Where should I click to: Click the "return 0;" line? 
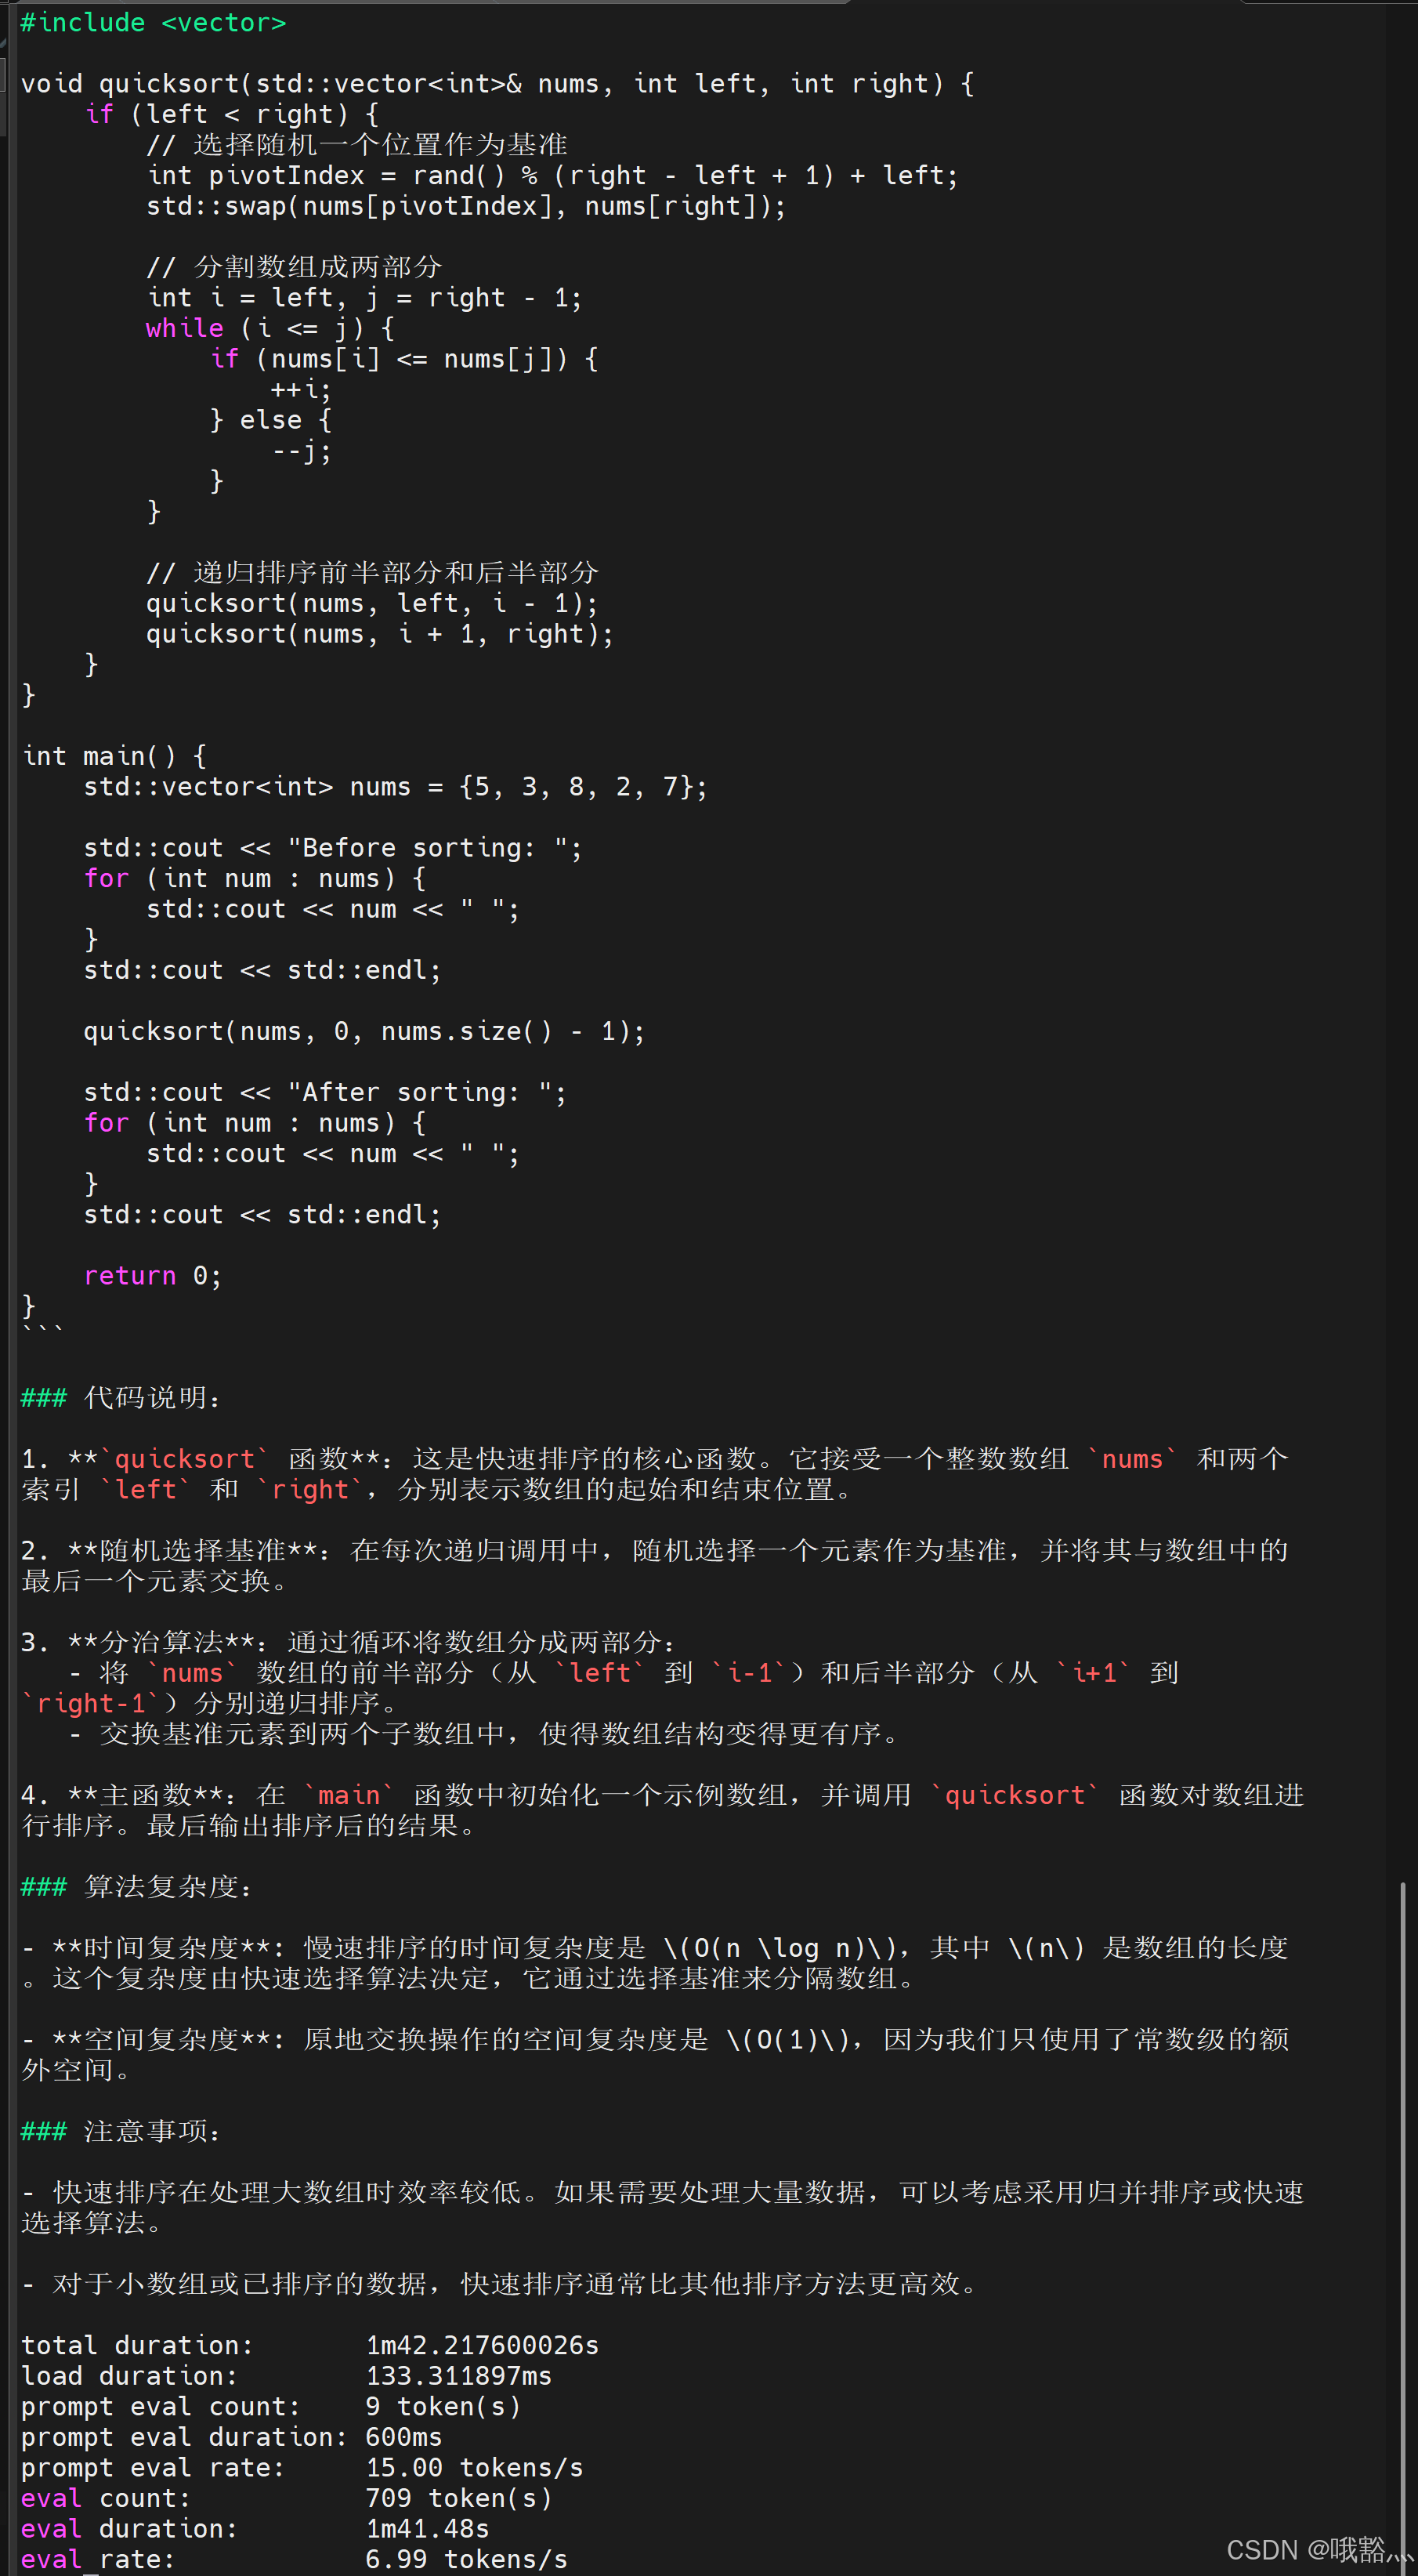153,1276
